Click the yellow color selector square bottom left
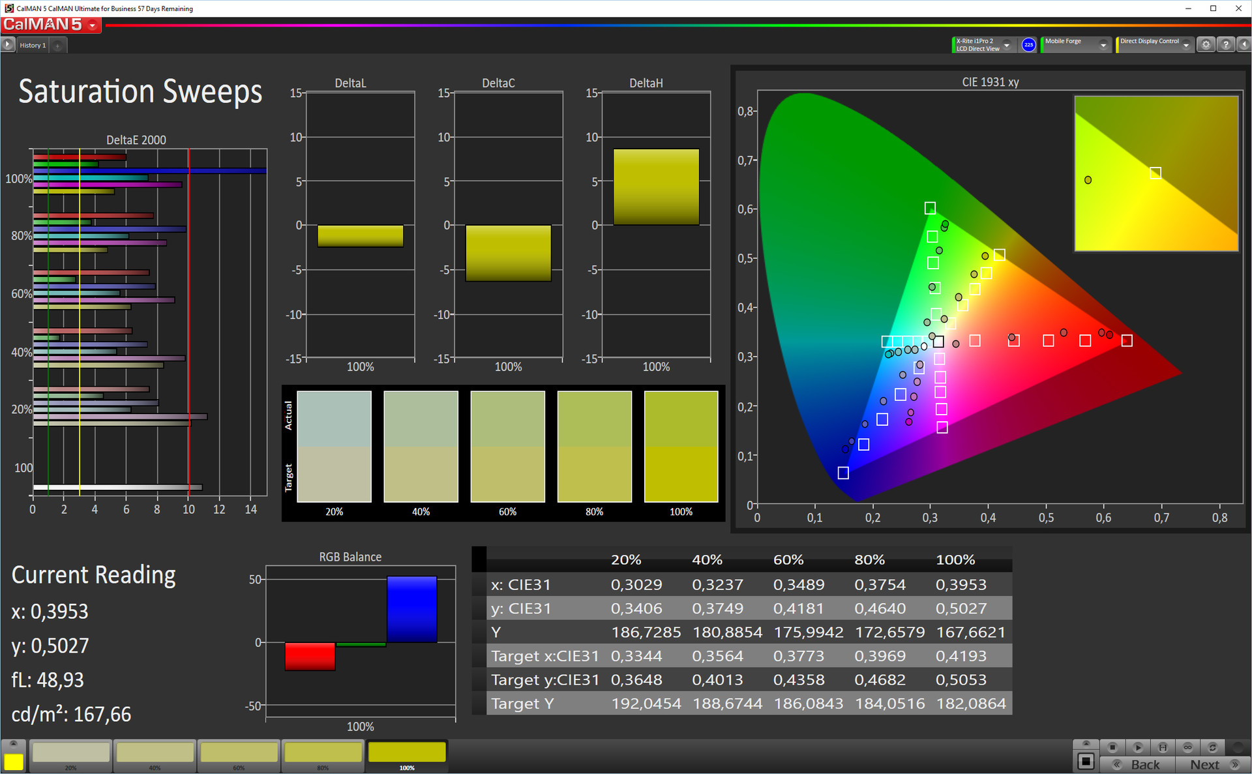 coord(14,761)
